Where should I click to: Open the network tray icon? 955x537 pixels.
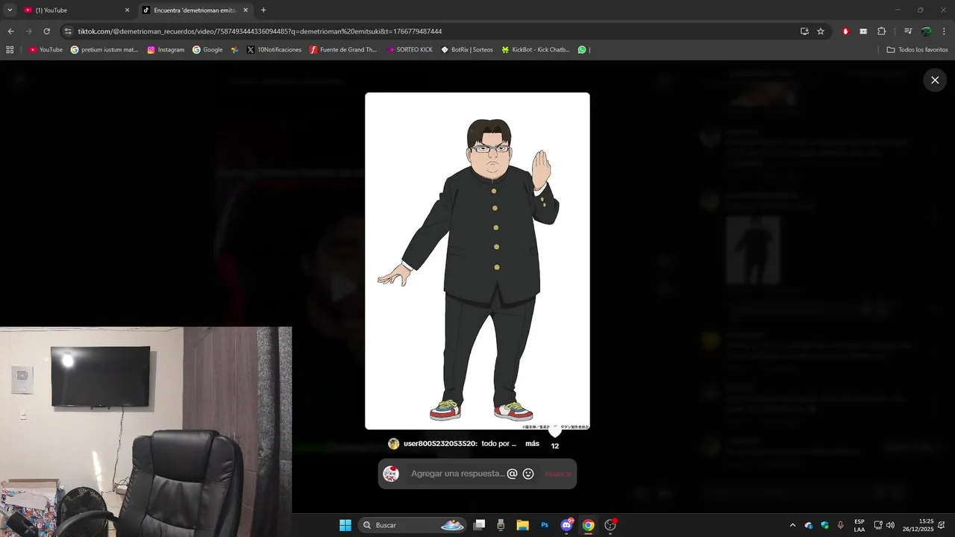click(878, 525)
